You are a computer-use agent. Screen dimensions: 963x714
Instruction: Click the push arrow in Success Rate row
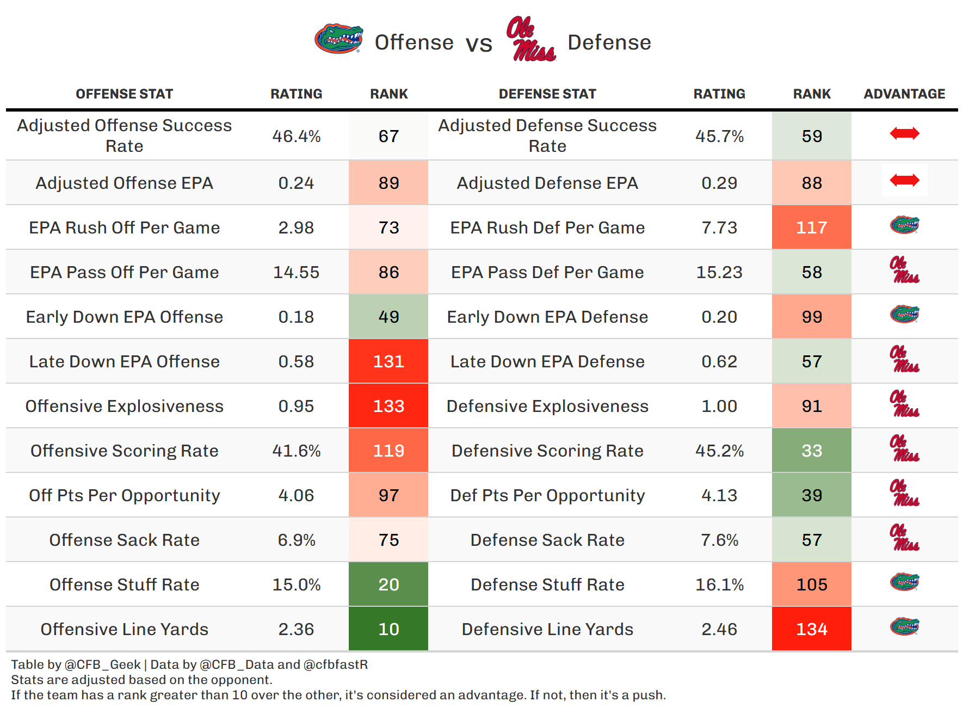(904, 133)
